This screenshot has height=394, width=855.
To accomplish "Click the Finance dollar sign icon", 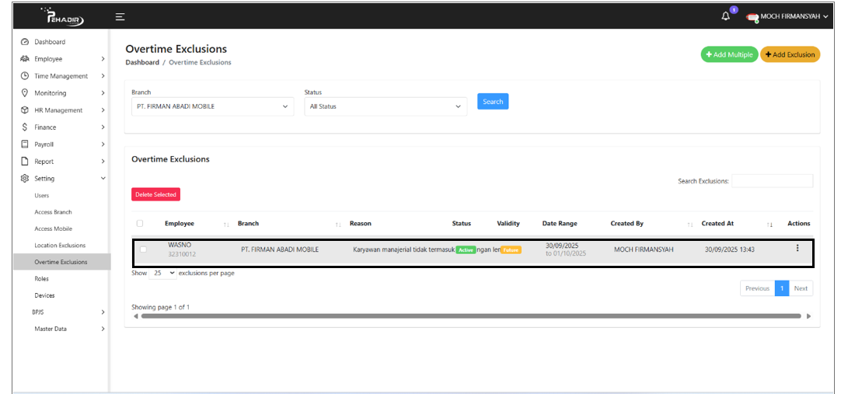I will pyautogui.click(x=25, y=127).
